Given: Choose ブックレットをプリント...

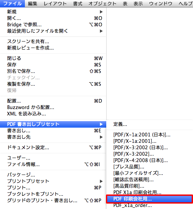Looking at the screenshot, I should click(53, 194).
